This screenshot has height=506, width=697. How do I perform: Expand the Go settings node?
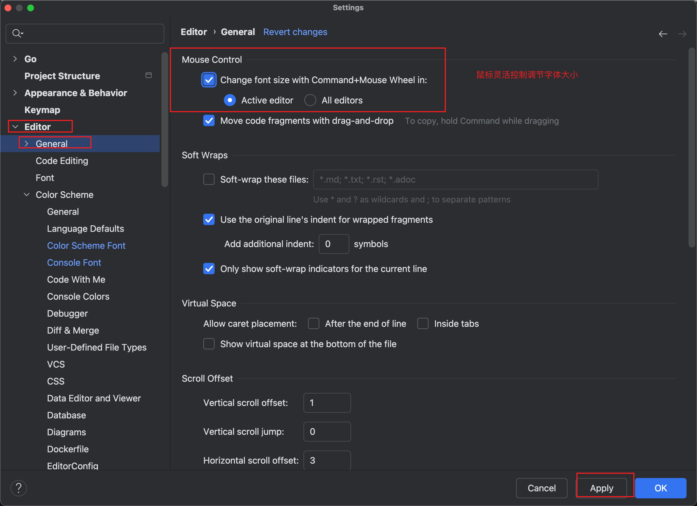pyautogui.click(x=15, y=59)
